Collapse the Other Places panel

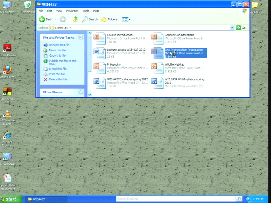pos(80,92)
